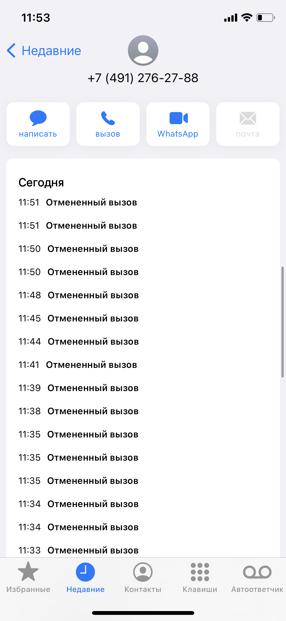Tap the phone handset call icon
This screenshot has width=286, height=621.
[x=108, y=118]
